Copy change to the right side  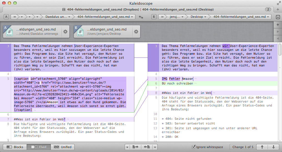click(135, 147)
